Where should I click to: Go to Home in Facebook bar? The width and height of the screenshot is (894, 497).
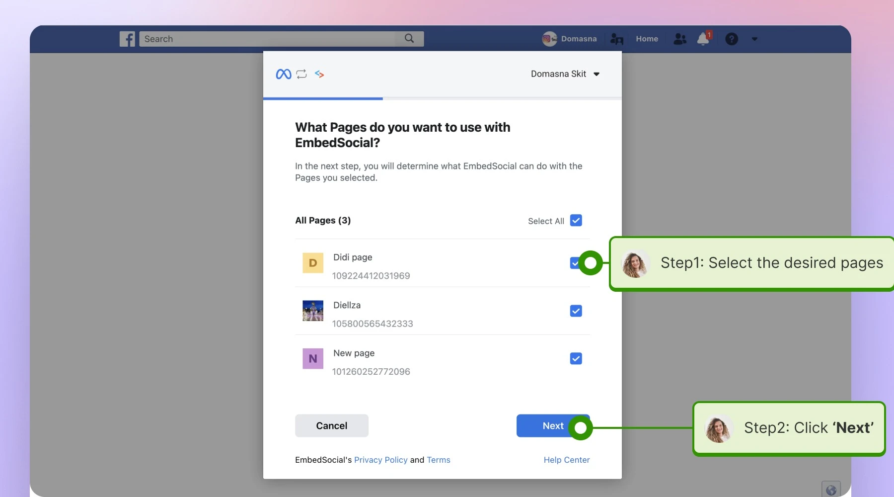pyautogui.click(x=647, y=39)
